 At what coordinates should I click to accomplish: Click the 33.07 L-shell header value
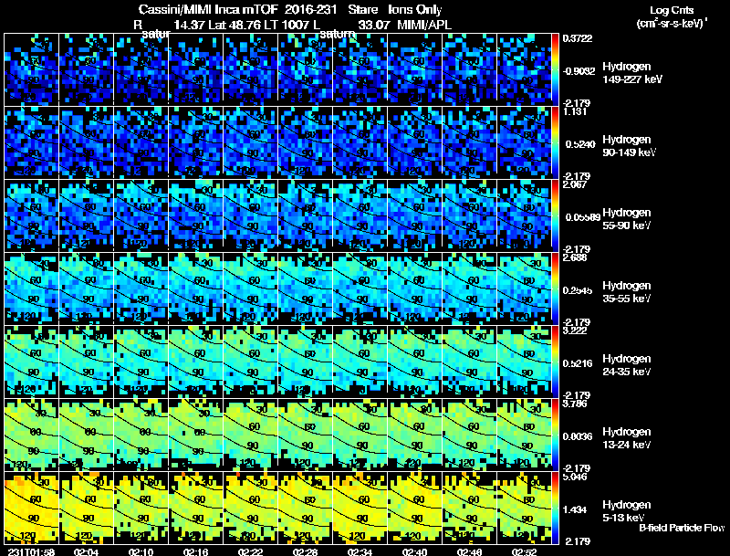[x=374, y=25]
